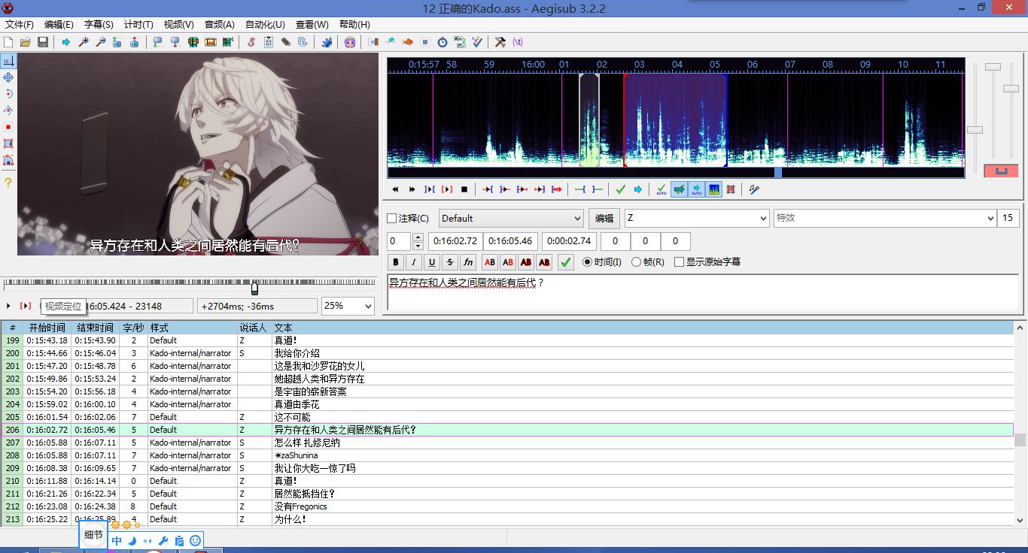
Task: Open the 字幕(S) menu
Action: [99, 25]
